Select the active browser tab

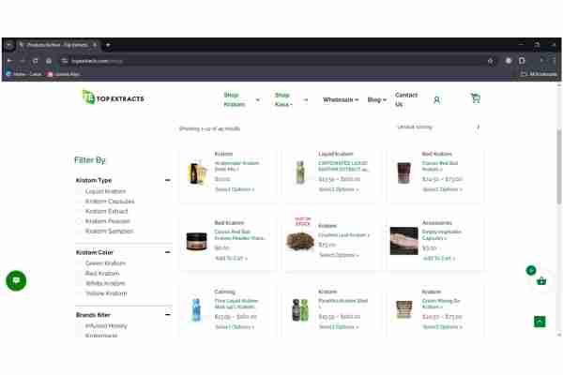tap(57, 45)
